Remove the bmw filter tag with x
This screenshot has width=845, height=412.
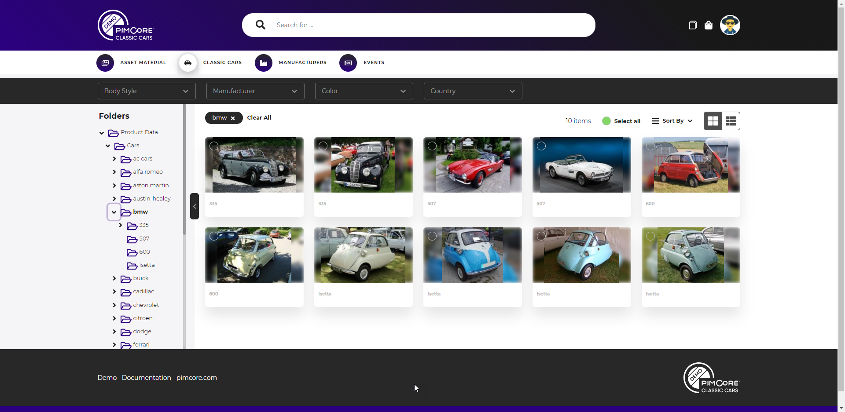233,118
